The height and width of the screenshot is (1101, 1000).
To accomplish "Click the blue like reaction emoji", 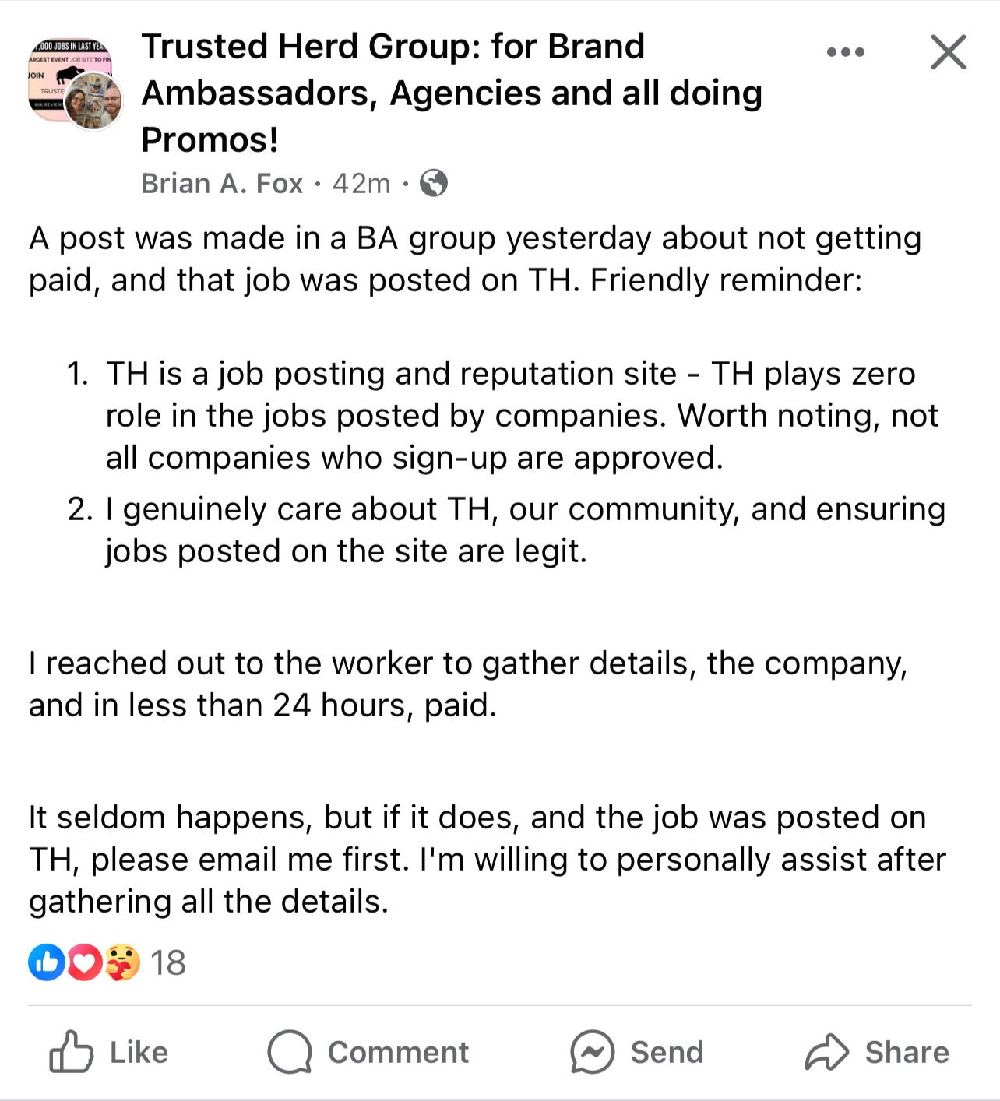I will pyautogui.click(x=47, y=962).
